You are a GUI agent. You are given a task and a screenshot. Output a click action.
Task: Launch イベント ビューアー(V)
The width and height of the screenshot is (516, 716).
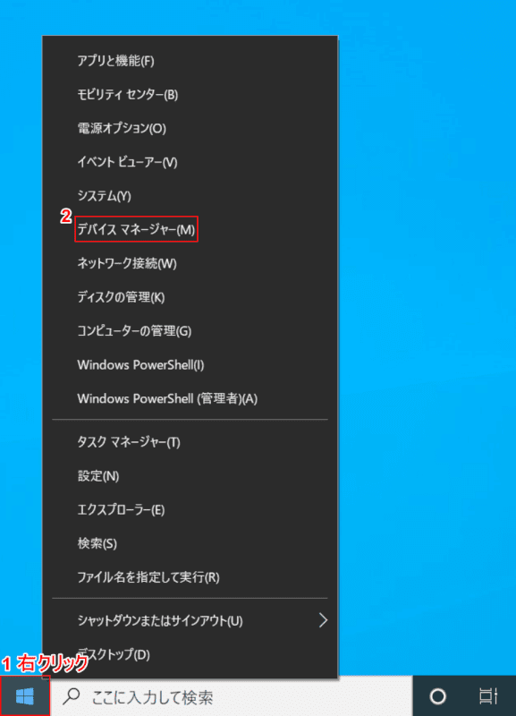tap(190, 162)
